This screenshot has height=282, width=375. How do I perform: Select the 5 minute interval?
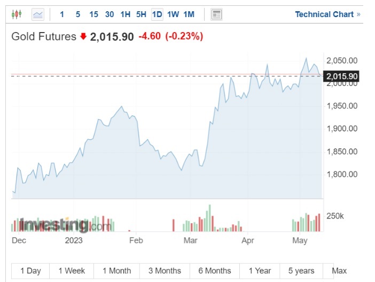[x=77, y=14]
